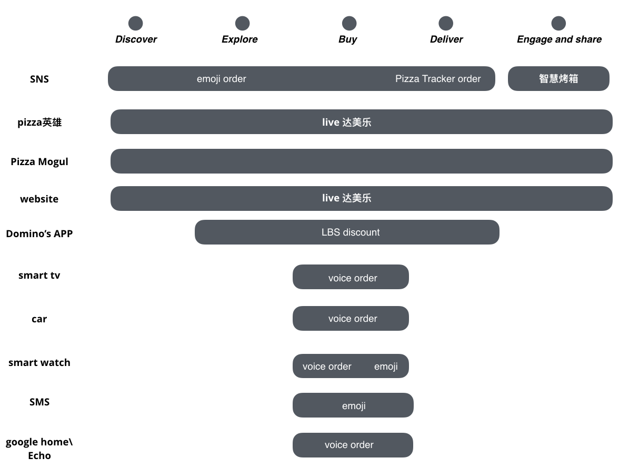Click the live 达美乐 bar in website row

[361, 198]
